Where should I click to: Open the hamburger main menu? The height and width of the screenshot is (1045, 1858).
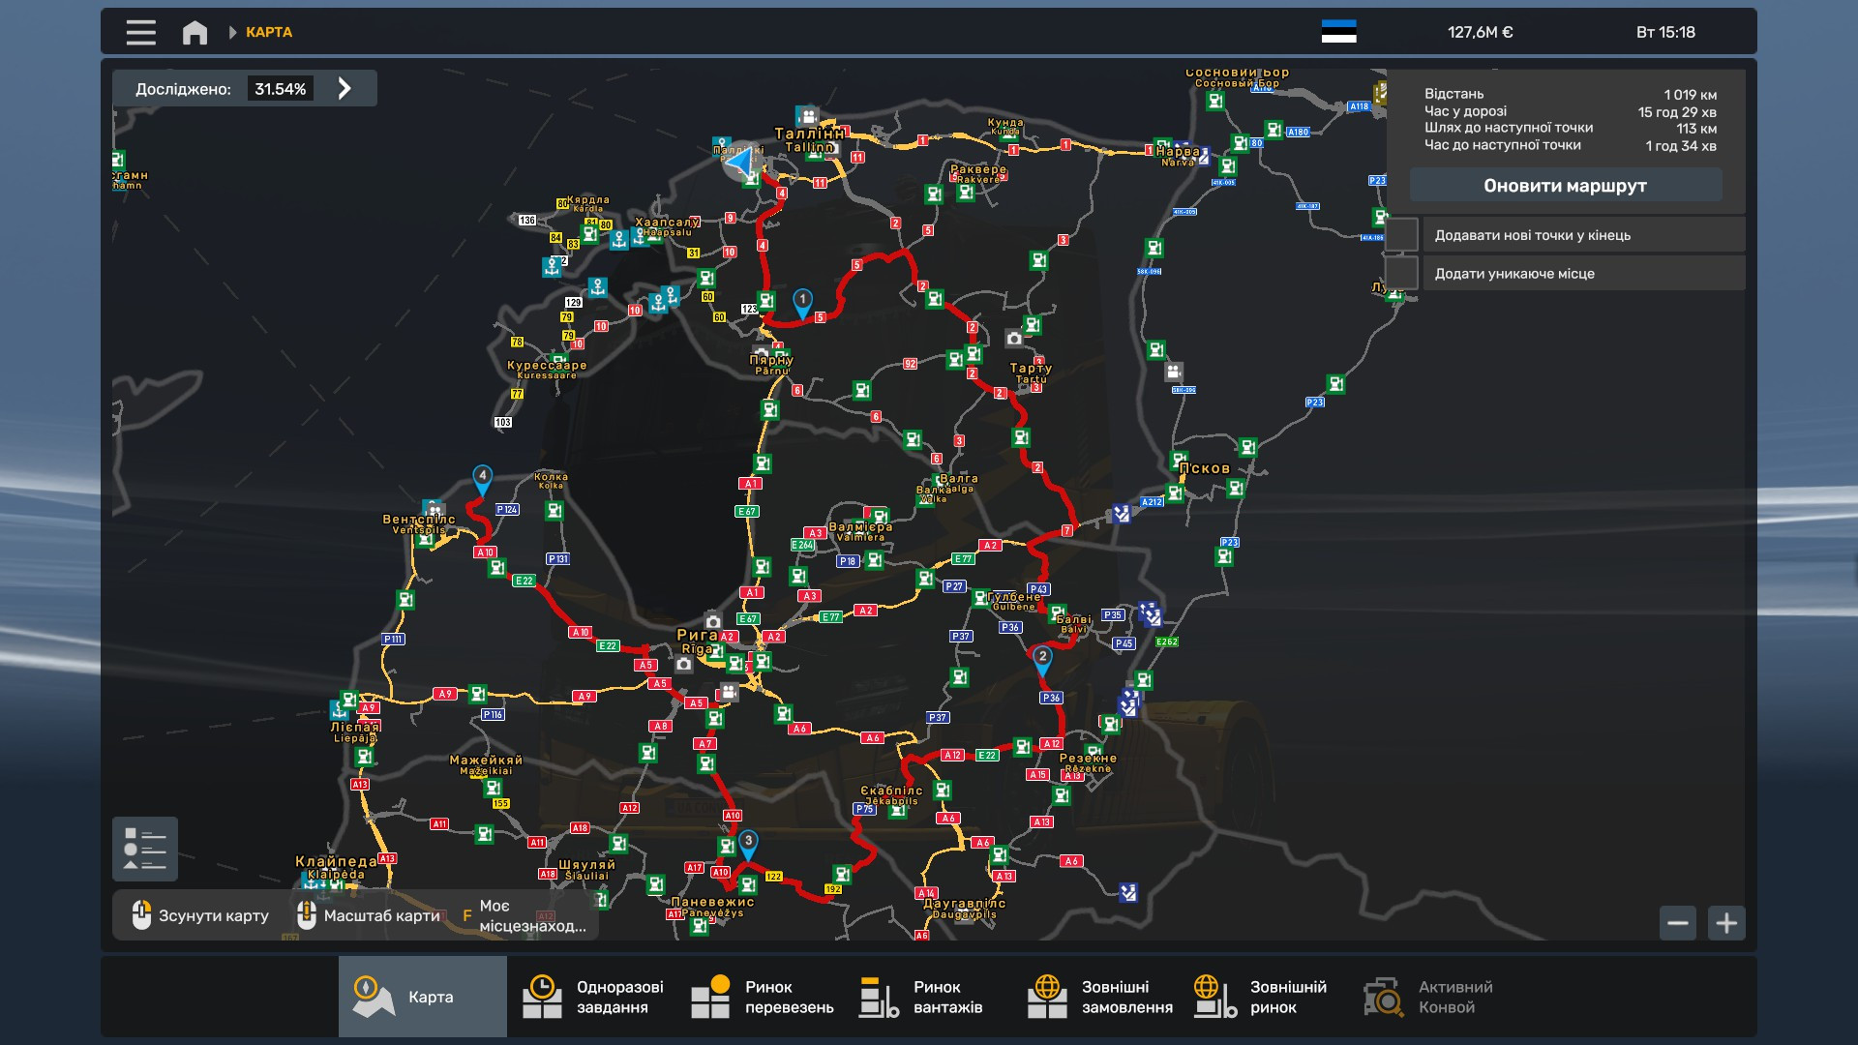[140, 33]
